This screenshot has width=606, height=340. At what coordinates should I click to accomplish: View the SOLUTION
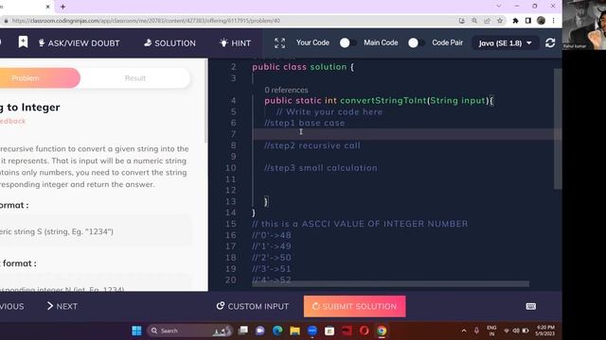click(169, 43)
